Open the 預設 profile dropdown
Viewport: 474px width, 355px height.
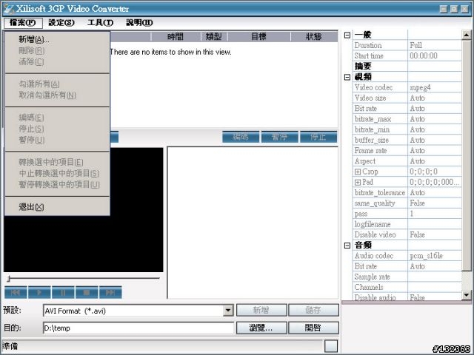click(x=228, y=311)
